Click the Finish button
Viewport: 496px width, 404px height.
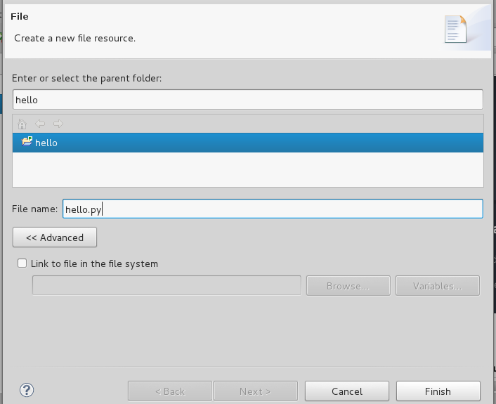coord(438,391)
